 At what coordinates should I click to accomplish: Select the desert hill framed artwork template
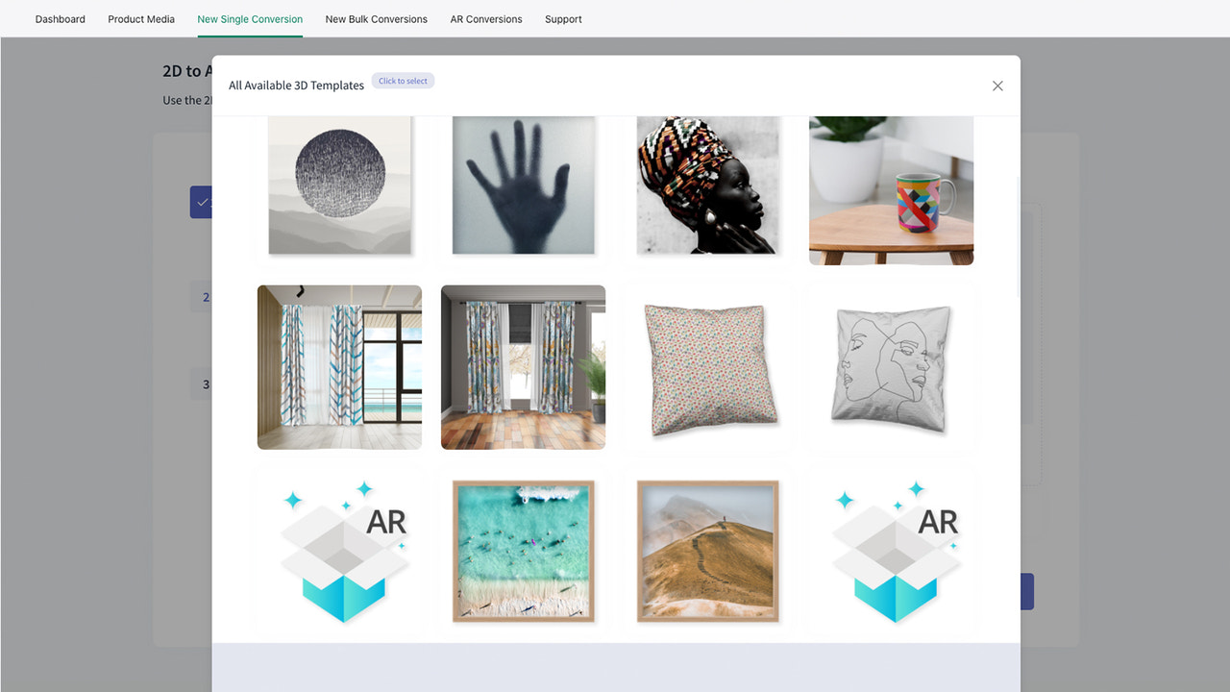point(707,551)
